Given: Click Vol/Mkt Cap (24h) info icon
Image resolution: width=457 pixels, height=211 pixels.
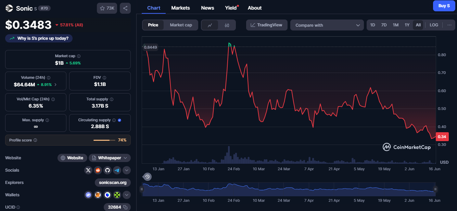Looking at the screenshot, I should coord(53,99).
